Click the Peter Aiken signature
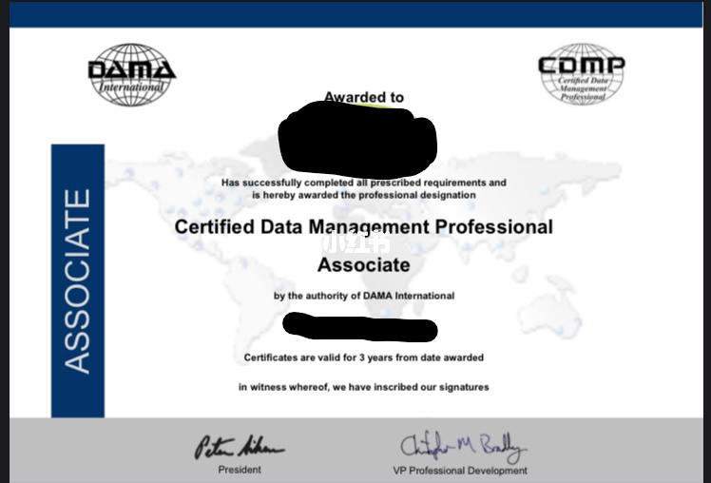The image size is (711, 483). 240,447
